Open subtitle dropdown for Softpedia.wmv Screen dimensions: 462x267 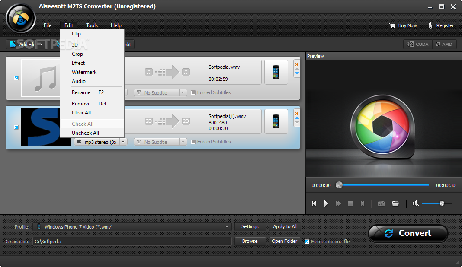click(183, 93)
